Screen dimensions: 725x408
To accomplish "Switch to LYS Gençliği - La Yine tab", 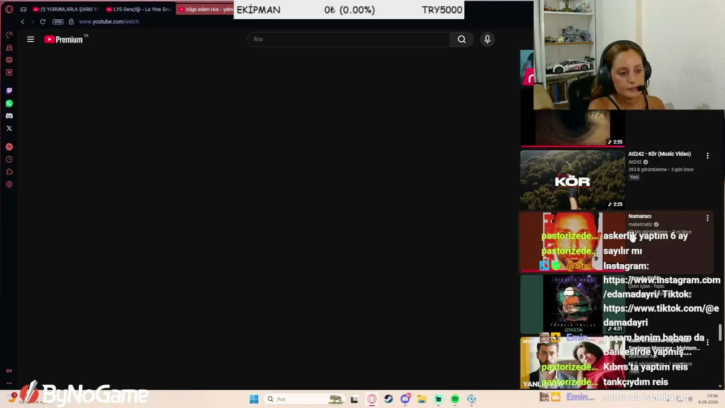I will click(138, 9).
